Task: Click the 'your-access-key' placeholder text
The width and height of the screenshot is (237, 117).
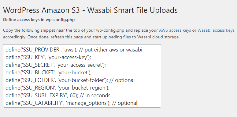Action: [68, 57]
